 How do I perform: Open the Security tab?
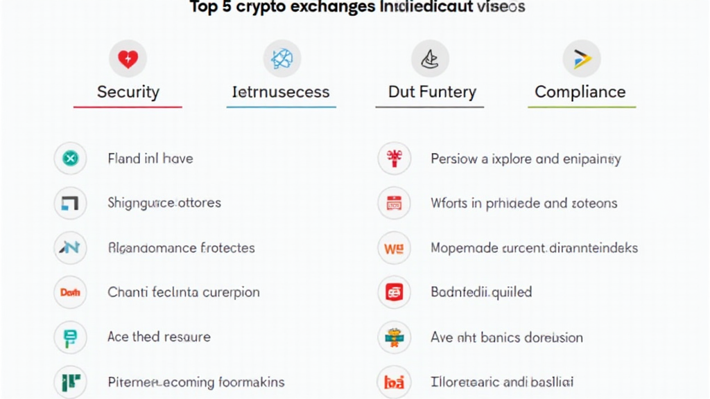[x=128, y=92]
